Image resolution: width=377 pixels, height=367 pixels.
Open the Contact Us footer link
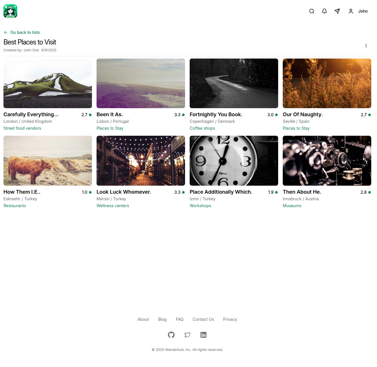(203, 319)
